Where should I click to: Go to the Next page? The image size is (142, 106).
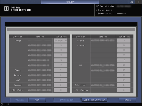tap(37, 100)
